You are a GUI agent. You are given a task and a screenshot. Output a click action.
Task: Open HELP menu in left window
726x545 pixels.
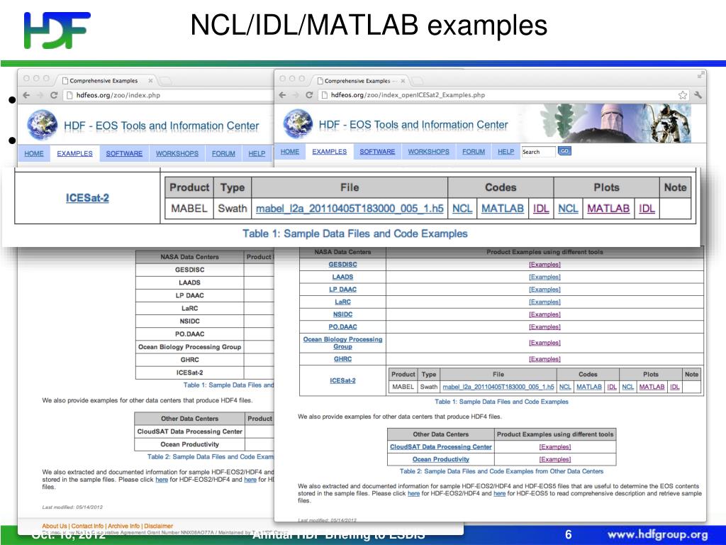257,153
